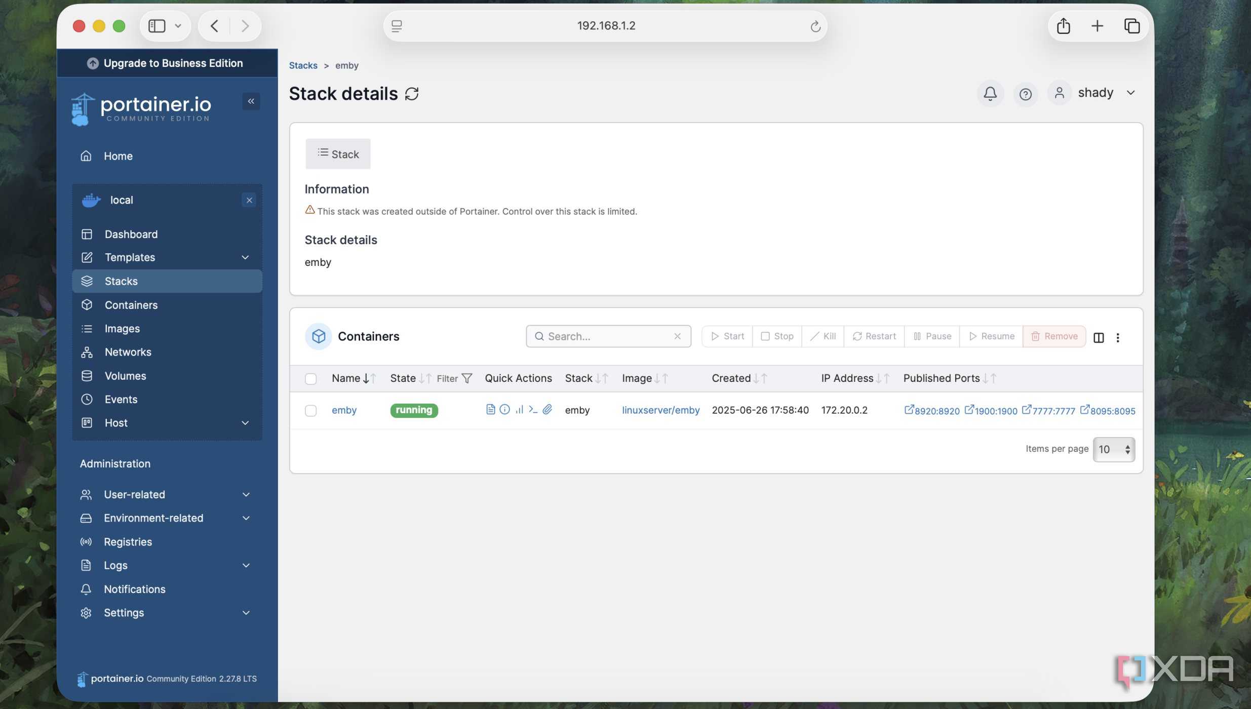Open the notifications bell in the header

[x=990, y=93]
